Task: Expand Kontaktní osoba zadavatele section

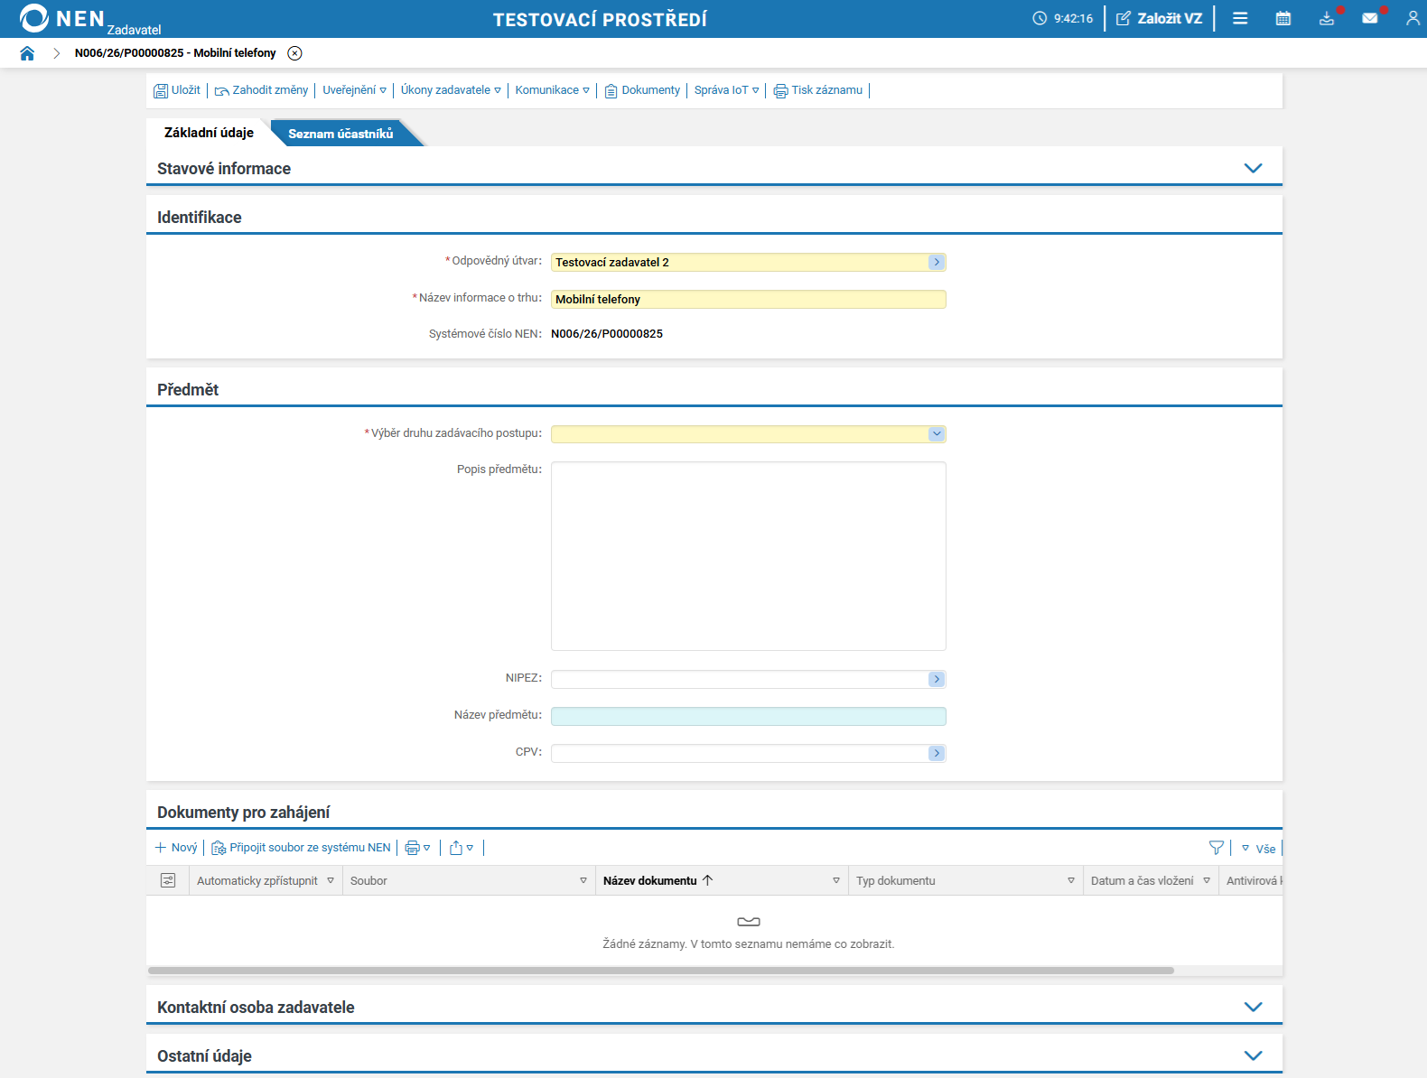Action: pos(1253,1007)
